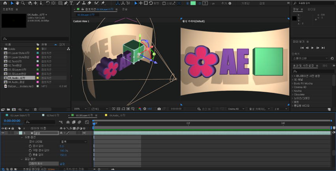The width and height of the screenshot is (336, 171).
Task: Select the Rectangle shape tool
Action: (x=60, y=3)
